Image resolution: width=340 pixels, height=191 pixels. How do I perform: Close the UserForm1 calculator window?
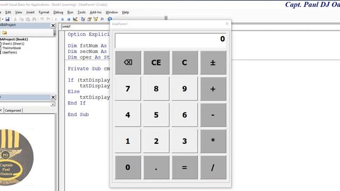coord(227,24)
